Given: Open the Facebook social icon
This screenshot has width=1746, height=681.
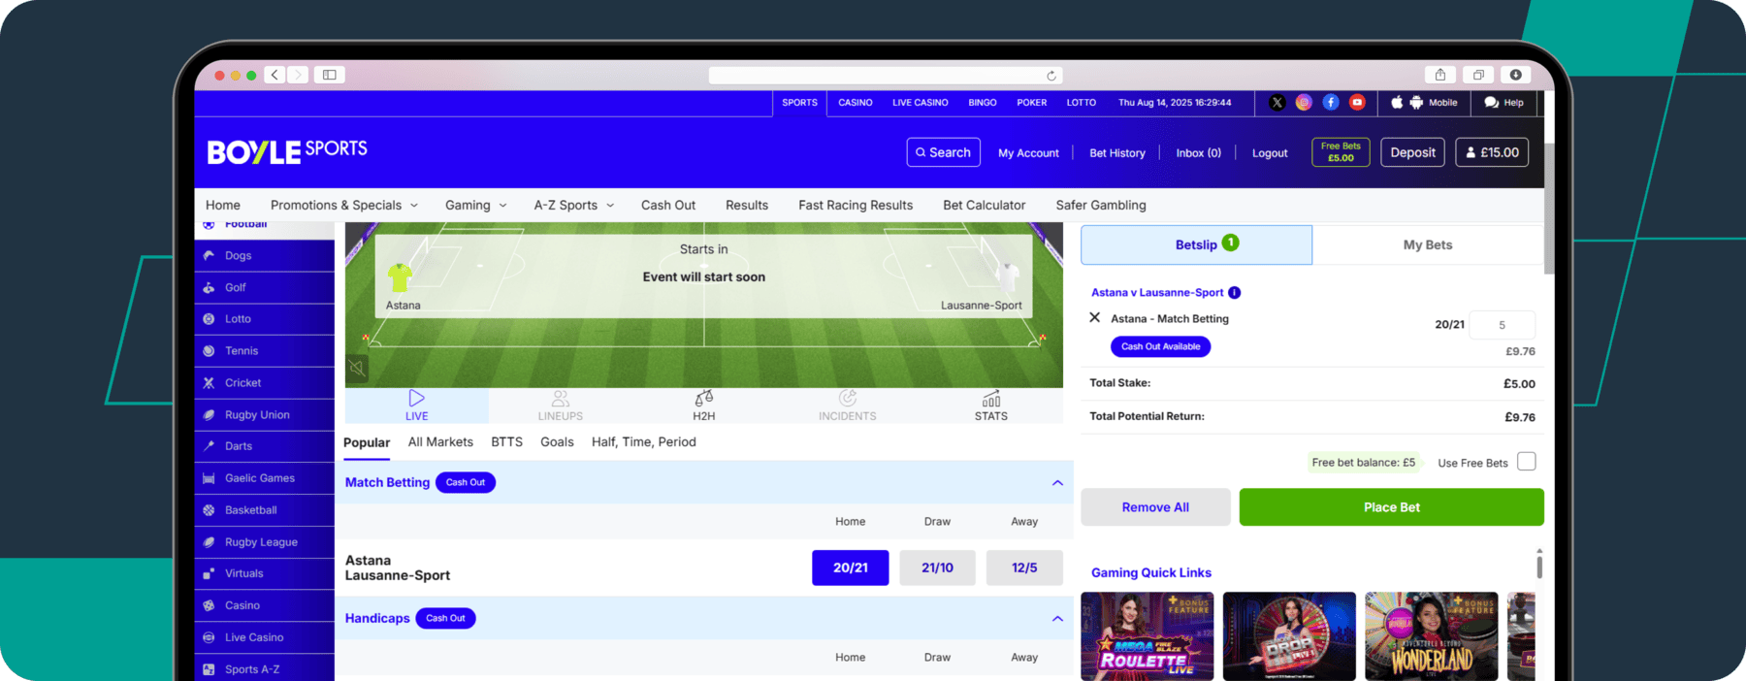Looking at the screenshot, I should [1331, 102].
